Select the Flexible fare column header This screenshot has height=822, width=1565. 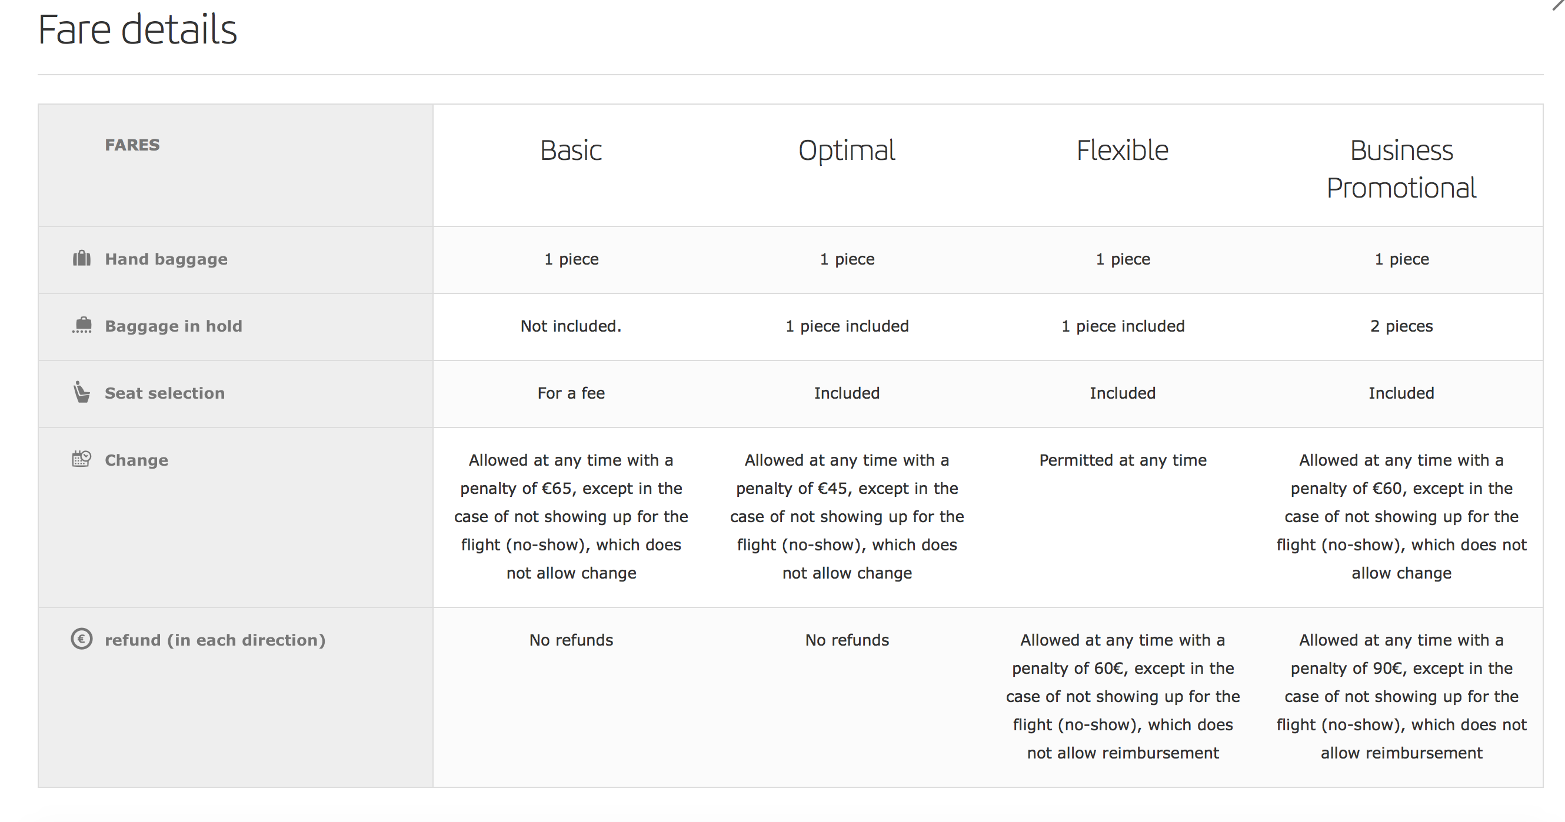click(x=1123, y=151)
